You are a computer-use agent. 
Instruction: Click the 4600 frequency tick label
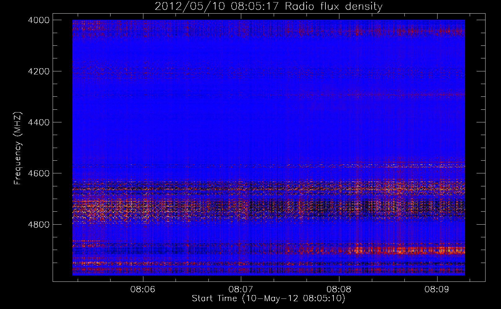pos(39,173)
